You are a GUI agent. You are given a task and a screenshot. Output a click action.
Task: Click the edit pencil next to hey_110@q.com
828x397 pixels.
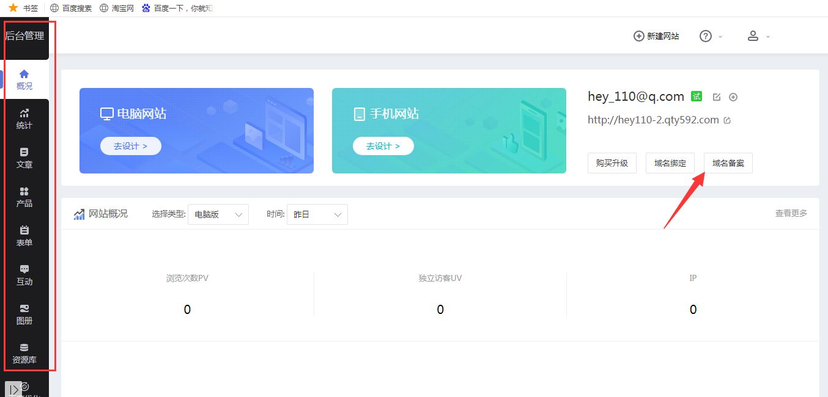[717, 97]
